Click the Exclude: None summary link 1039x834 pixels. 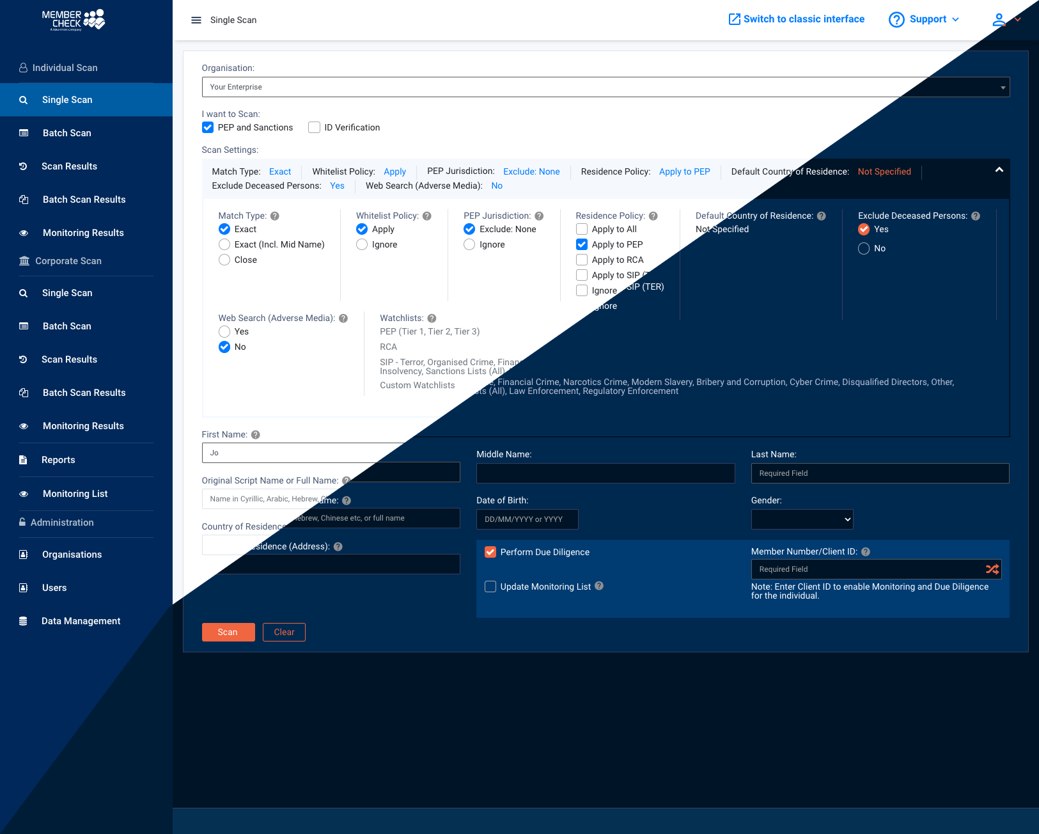tap(531, 171)
